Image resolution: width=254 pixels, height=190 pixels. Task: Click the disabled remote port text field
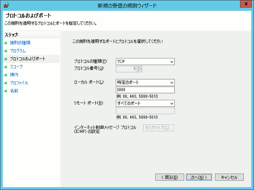tap(145, 111)
